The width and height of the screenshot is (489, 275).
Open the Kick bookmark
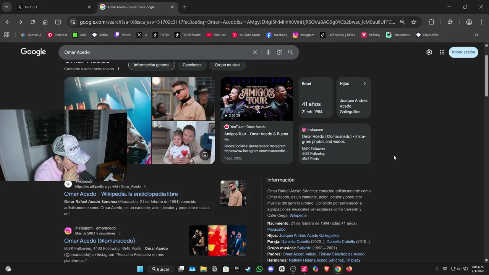coord(79,35)
